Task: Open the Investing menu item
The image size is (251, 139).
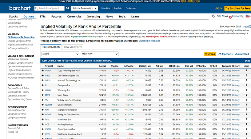Action: pyautogui.click(x=93, y=16)
